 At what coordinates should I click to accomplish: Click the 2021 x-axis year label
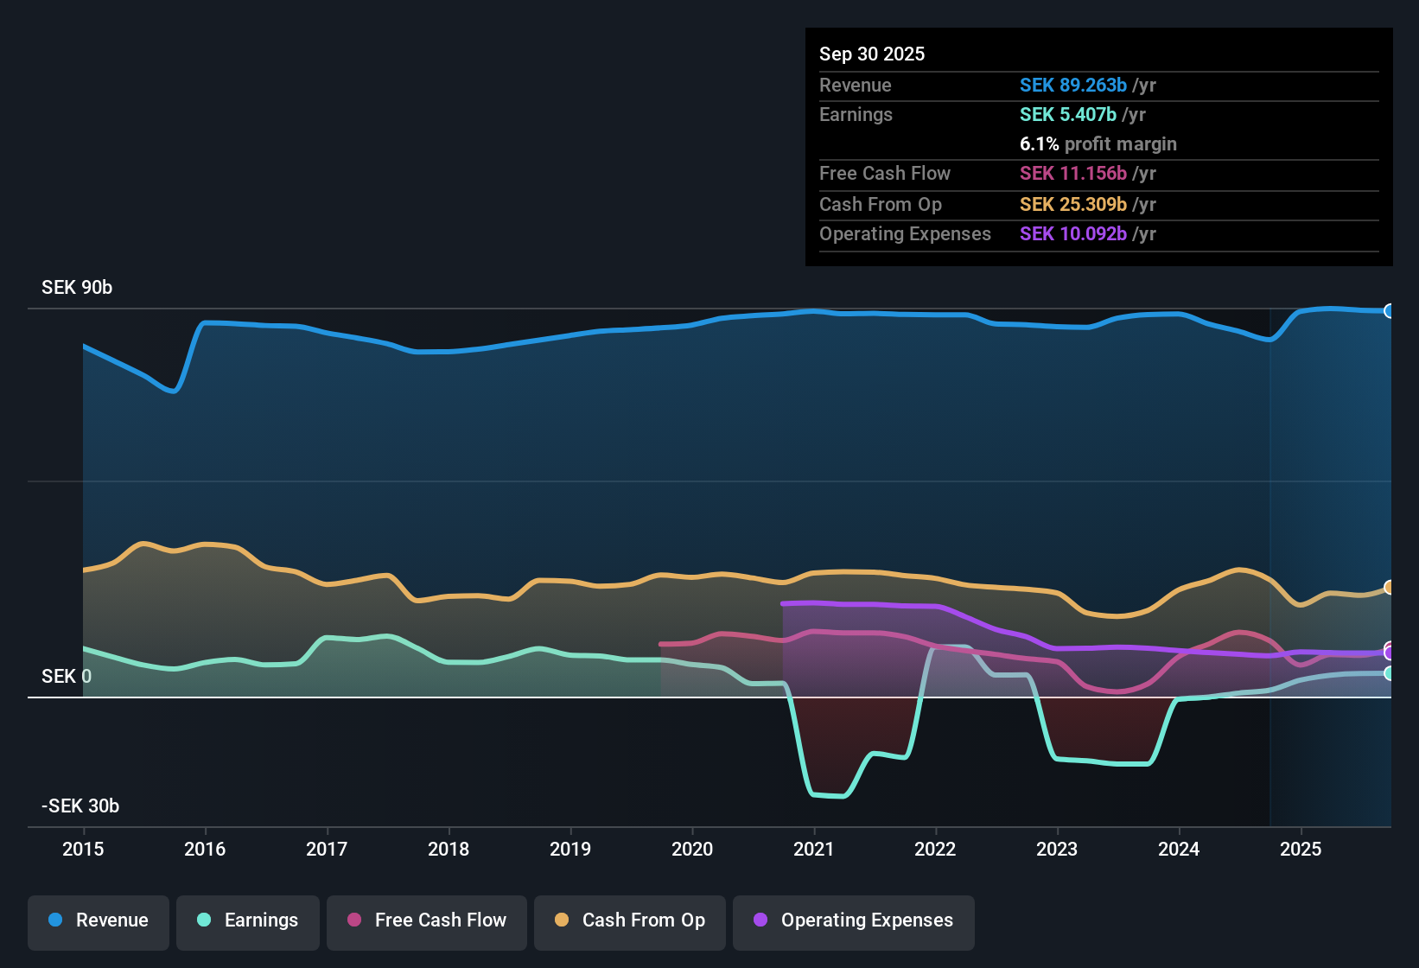814,849
